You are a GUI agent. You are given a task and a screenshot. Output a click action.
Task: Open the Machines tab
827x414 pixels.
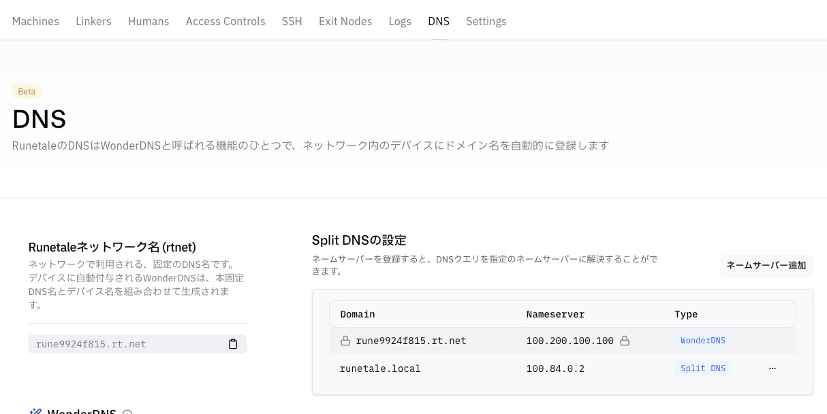35,21
